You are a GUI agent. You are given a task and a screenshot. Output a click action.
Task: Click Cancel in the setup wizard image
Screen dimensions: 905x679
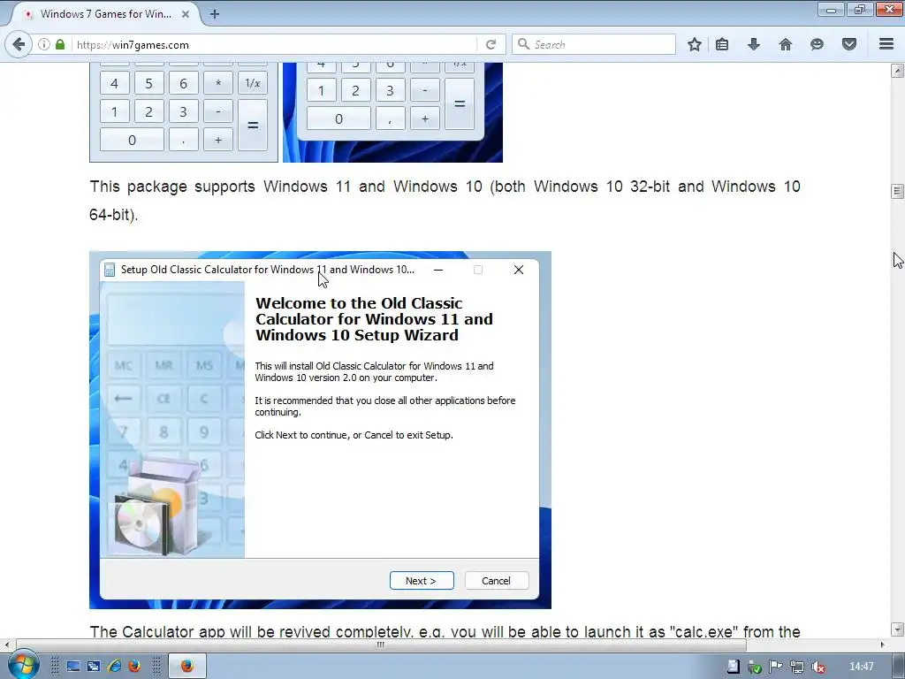click(x=497, y=580)
